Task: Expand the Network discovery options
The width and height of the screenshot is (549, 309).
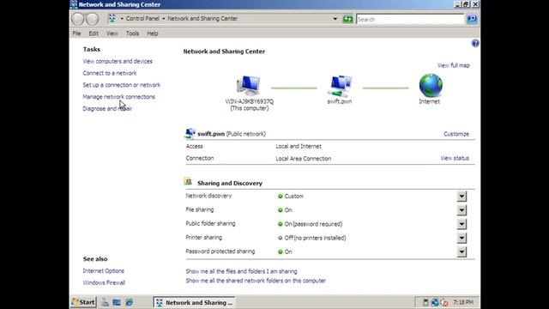Action: click(x=462, y=197)
